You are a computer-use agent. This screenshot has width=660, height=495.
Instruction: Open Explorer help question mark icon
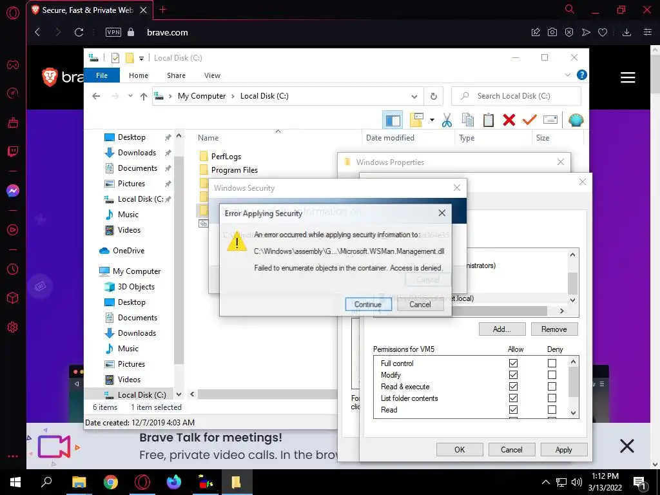tap(582, 75)
